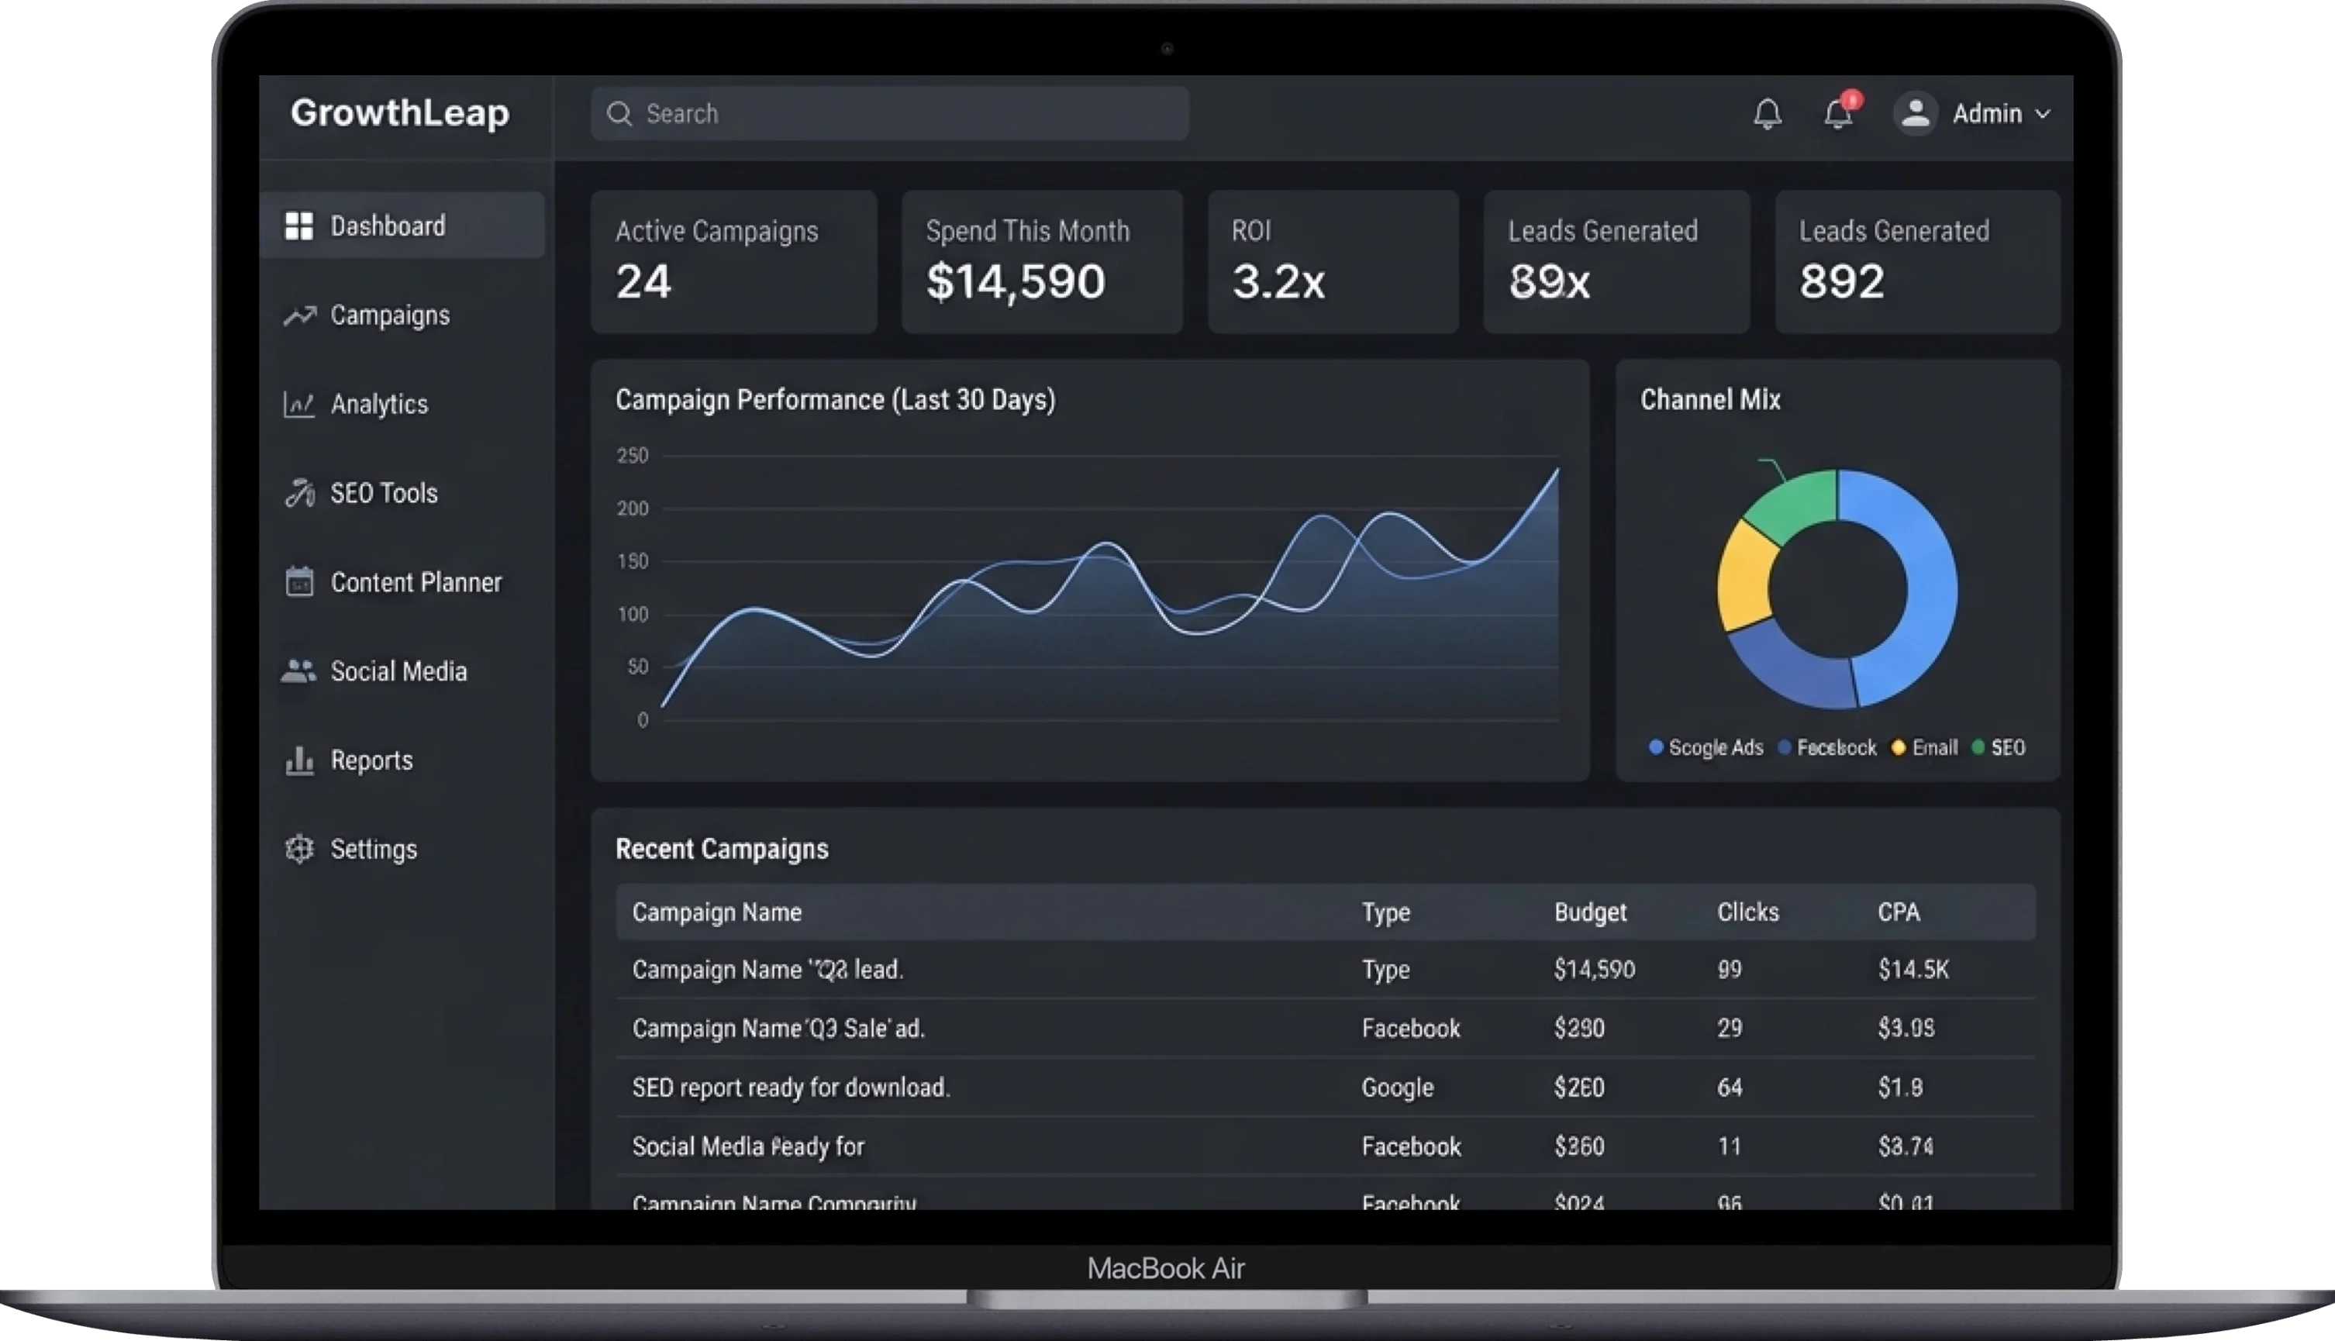
Task: Click the Analytics chart icon
Action: click(298, 403)
